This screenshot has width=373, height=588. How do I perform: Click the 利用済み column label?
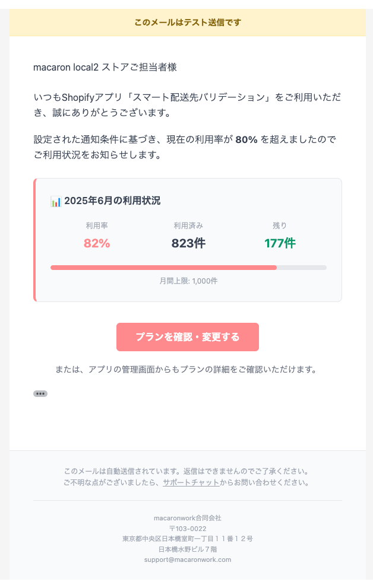[188, 225]
